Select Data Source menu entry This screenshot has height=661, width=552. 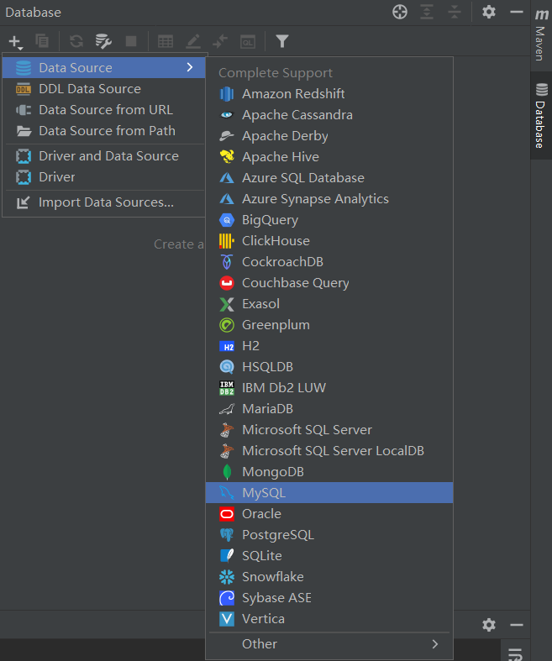103,67
